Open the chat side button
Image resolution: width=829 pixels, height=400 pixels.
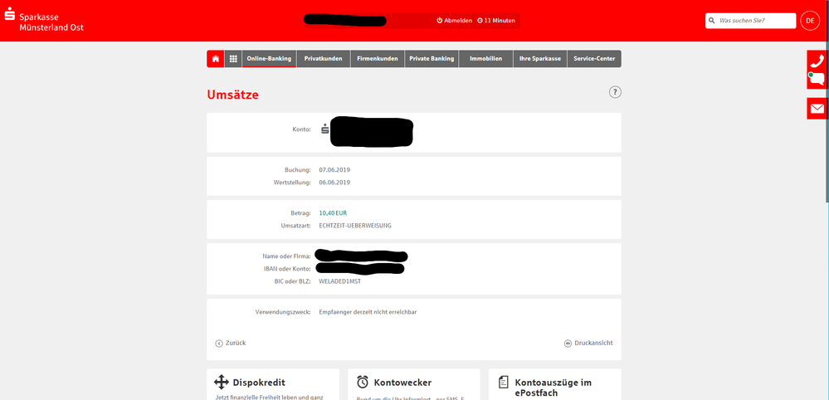coord(817,80)
